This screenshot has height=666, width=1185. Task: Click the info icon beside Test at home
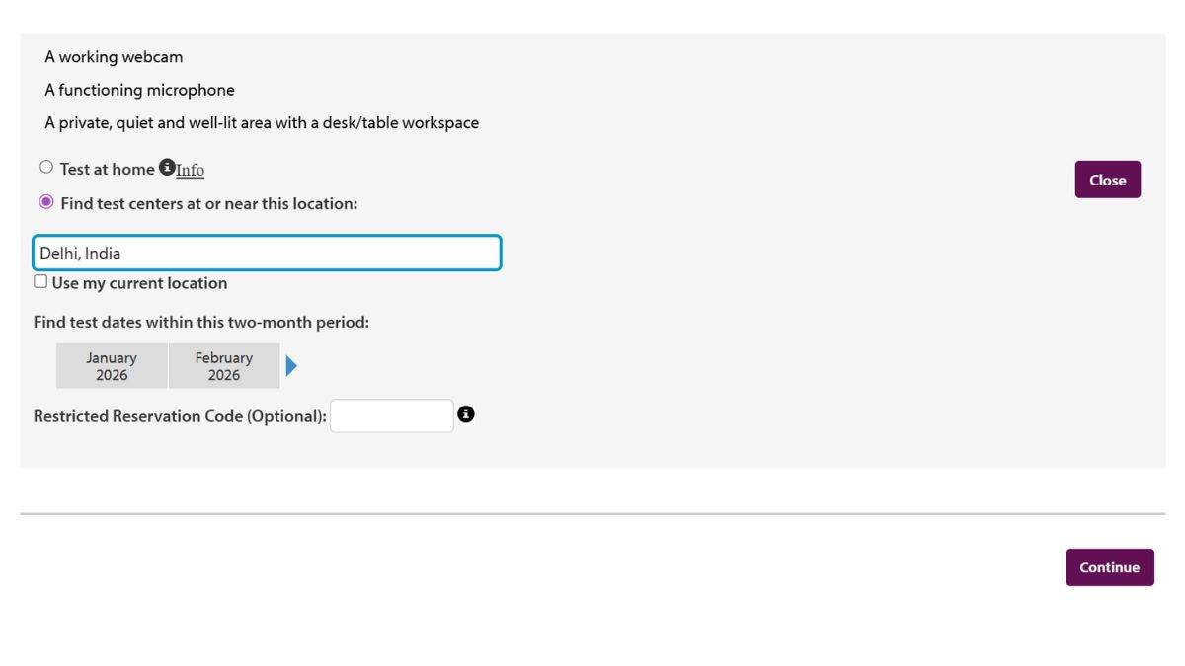click(x=167, y=168)
